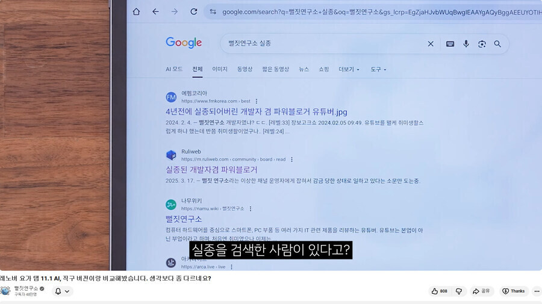Screen dimensions: 542x304
Task: Click the https://m.ruliweb.com breadcrumb URL
Action: click(233, 160)
